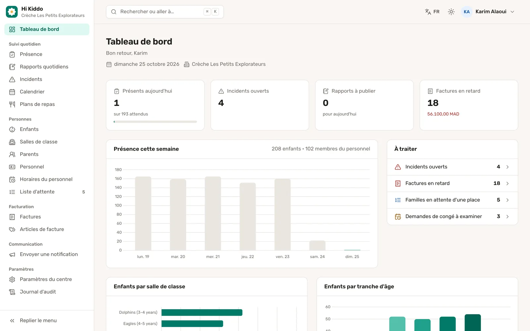The image size is (530, 331).
Task: Click the Rechercher ou aller à search field
Action: point(165,12)
